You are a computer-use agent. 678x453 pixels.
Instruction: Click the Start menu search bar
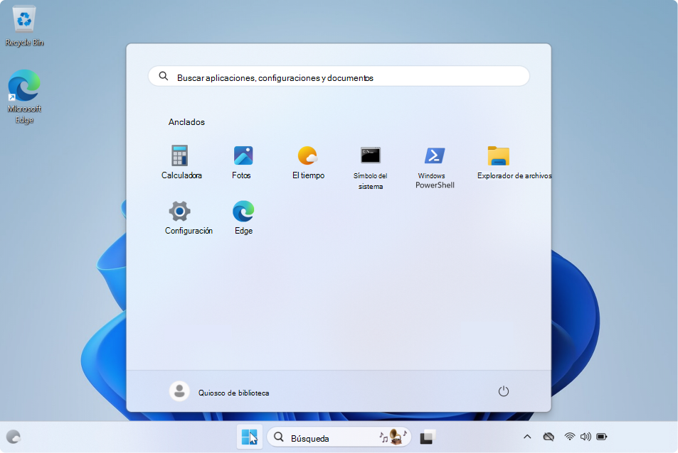tap(338, 76)
